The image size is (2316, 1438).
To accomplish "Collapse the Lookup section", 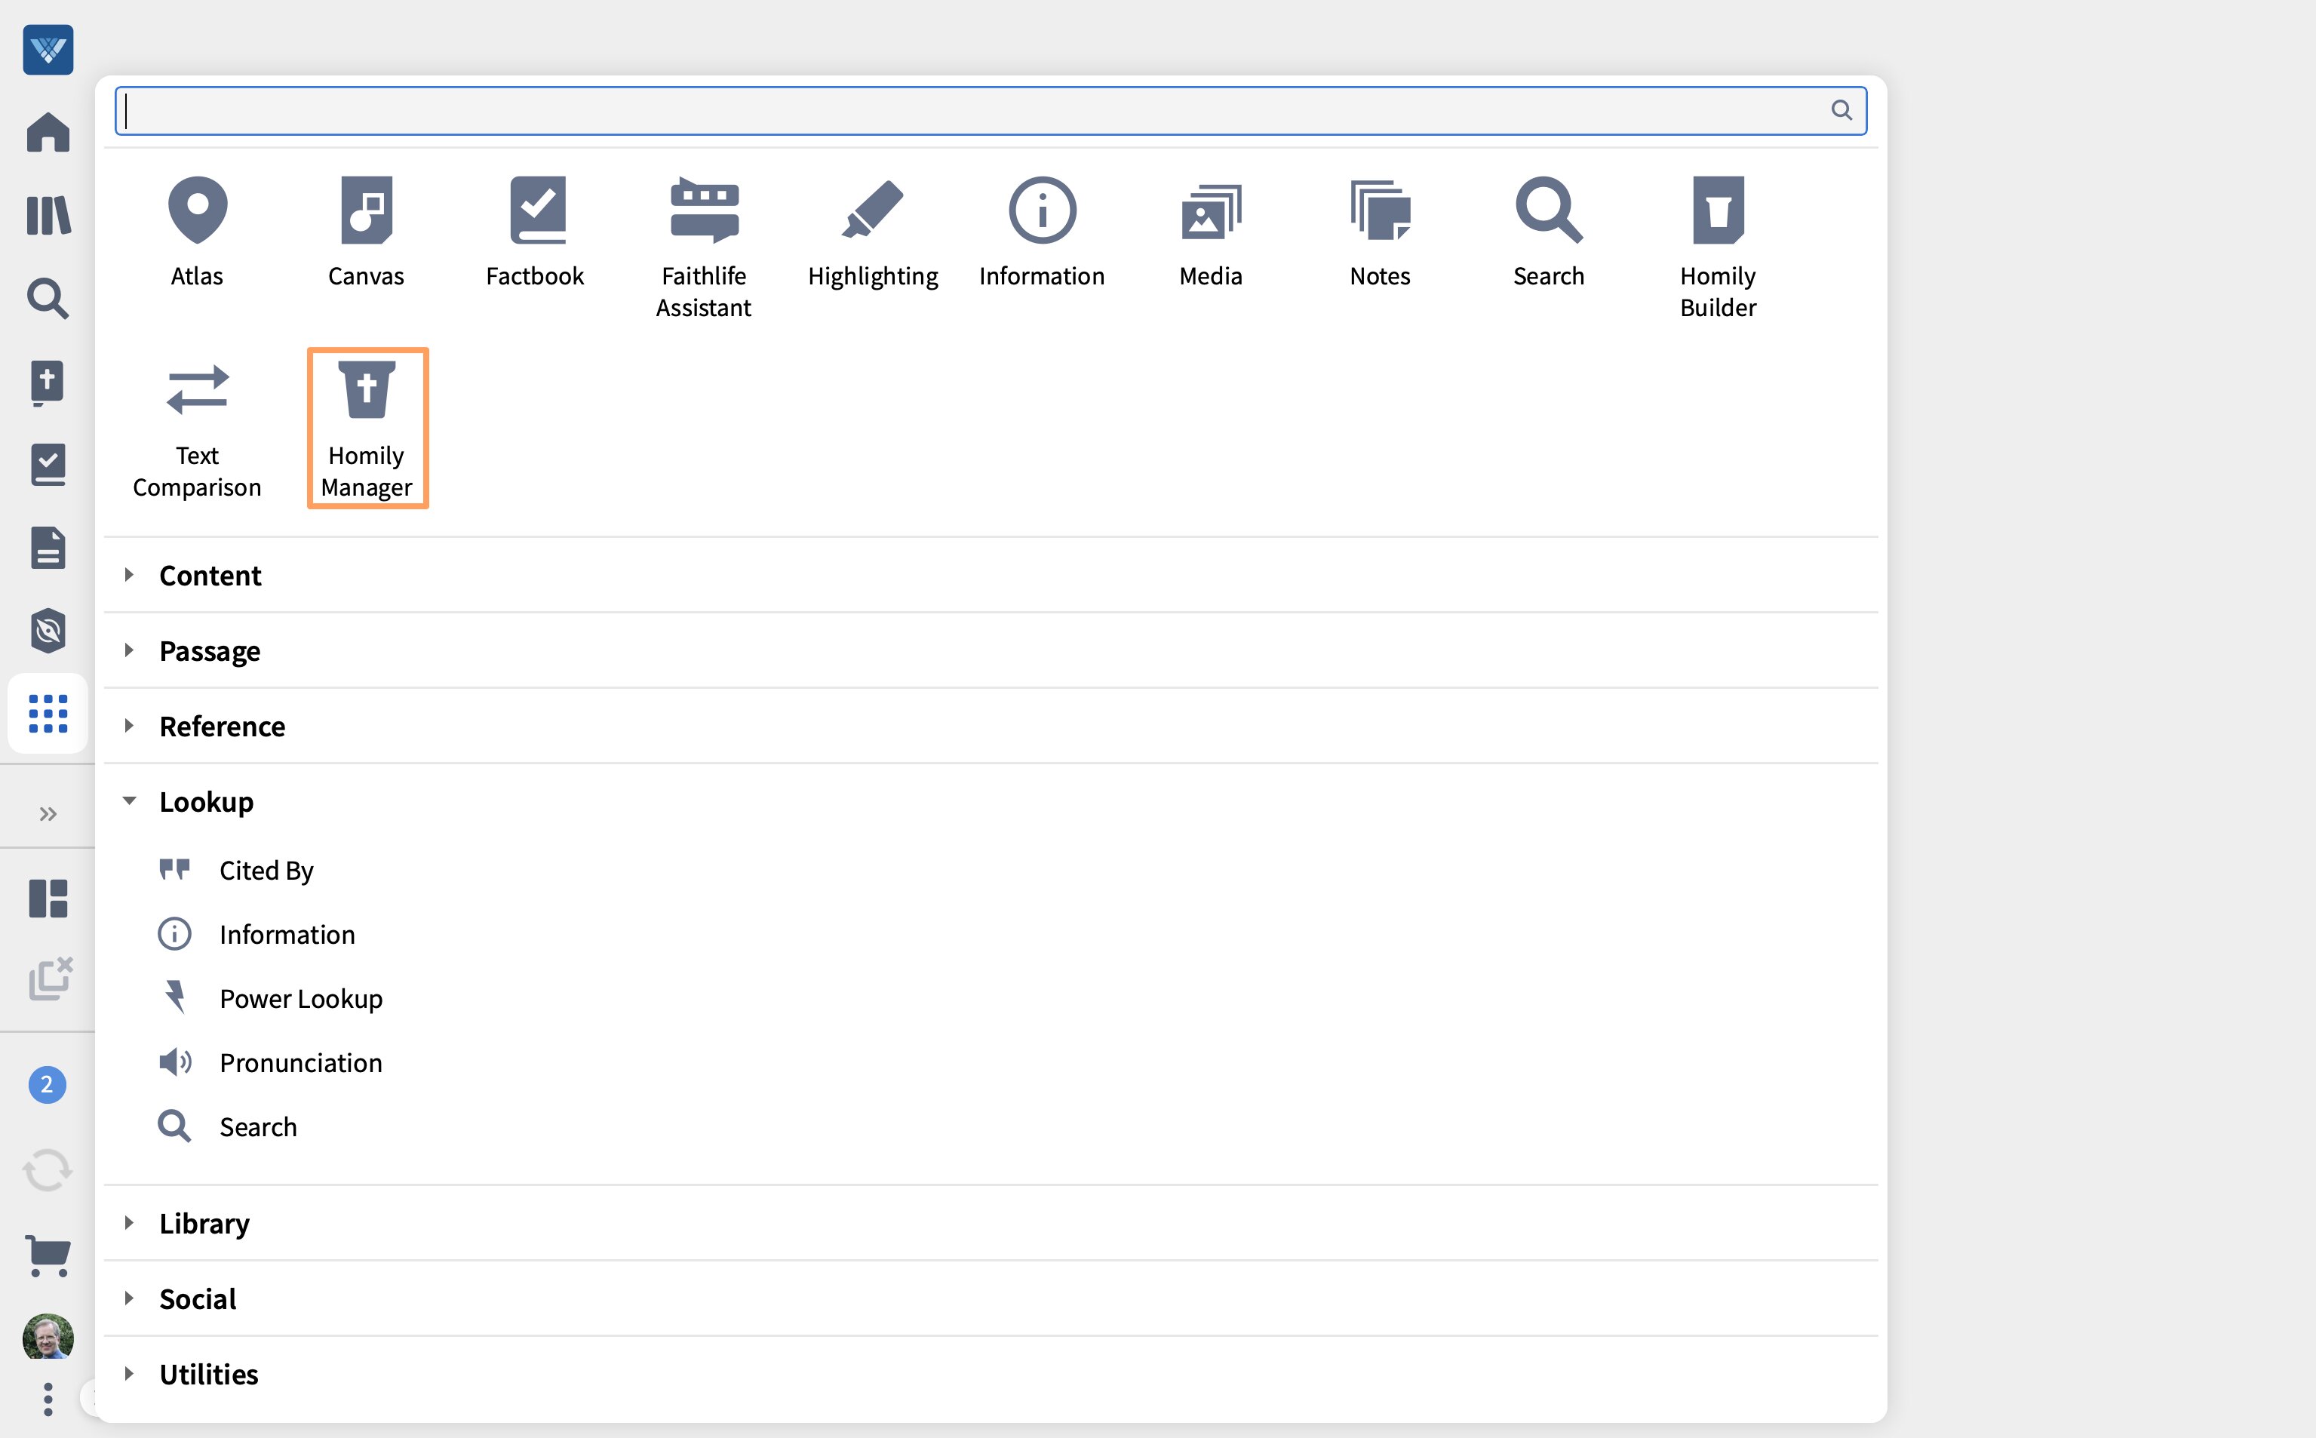I will click(991, 802).
